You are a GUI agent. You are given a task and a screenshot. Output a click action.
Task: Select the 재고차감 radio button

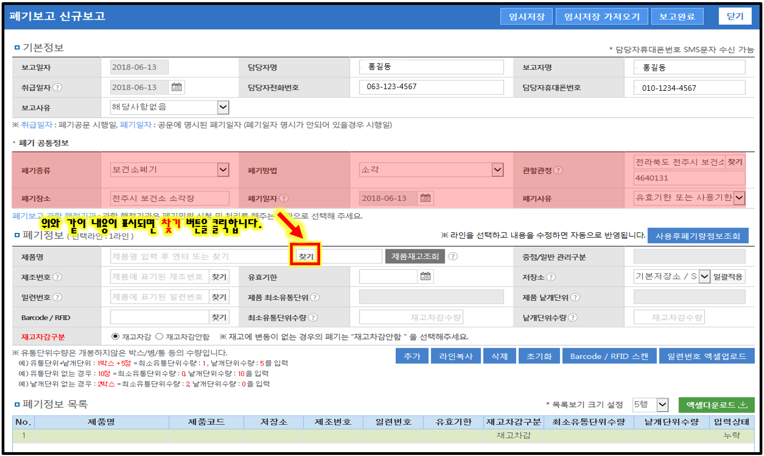click(x=115, y=337)
